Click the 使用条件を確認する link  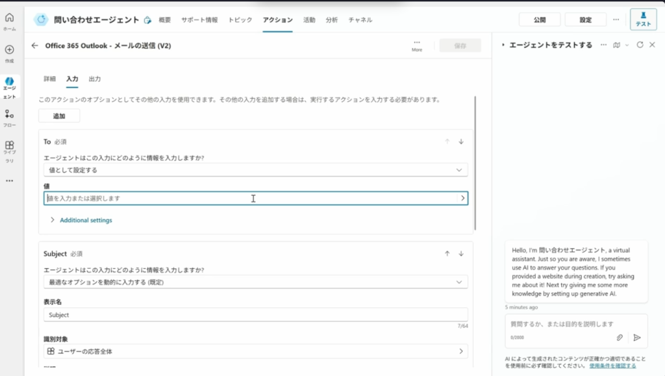[612, 366]
